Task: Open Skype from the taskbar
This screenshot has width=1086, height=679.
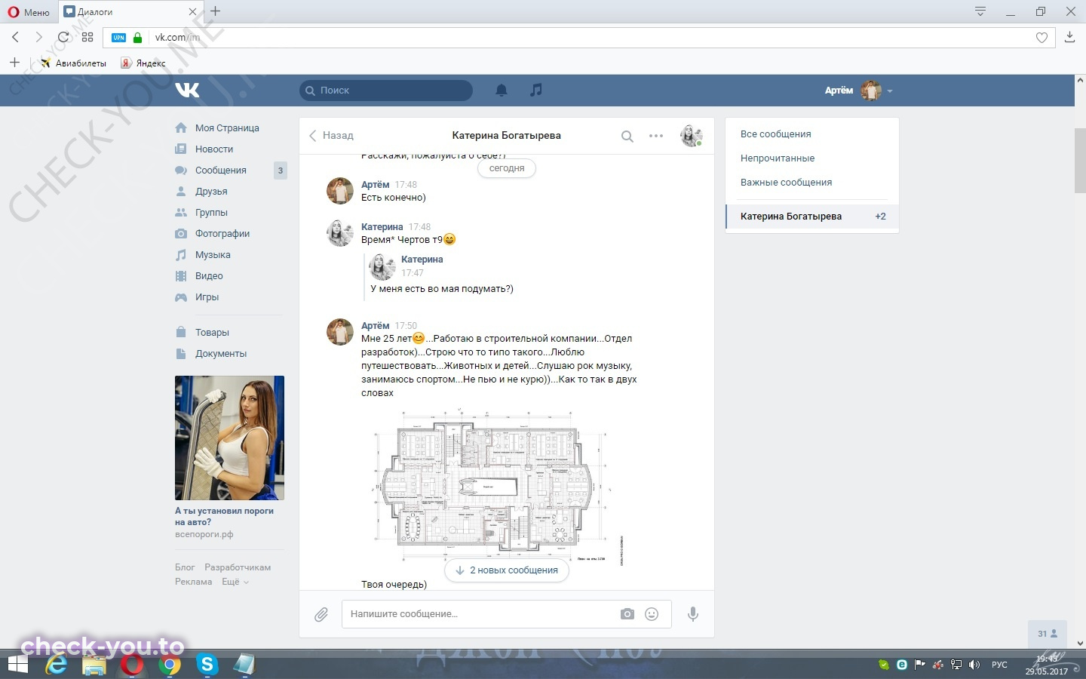Action: coord(207,665)
